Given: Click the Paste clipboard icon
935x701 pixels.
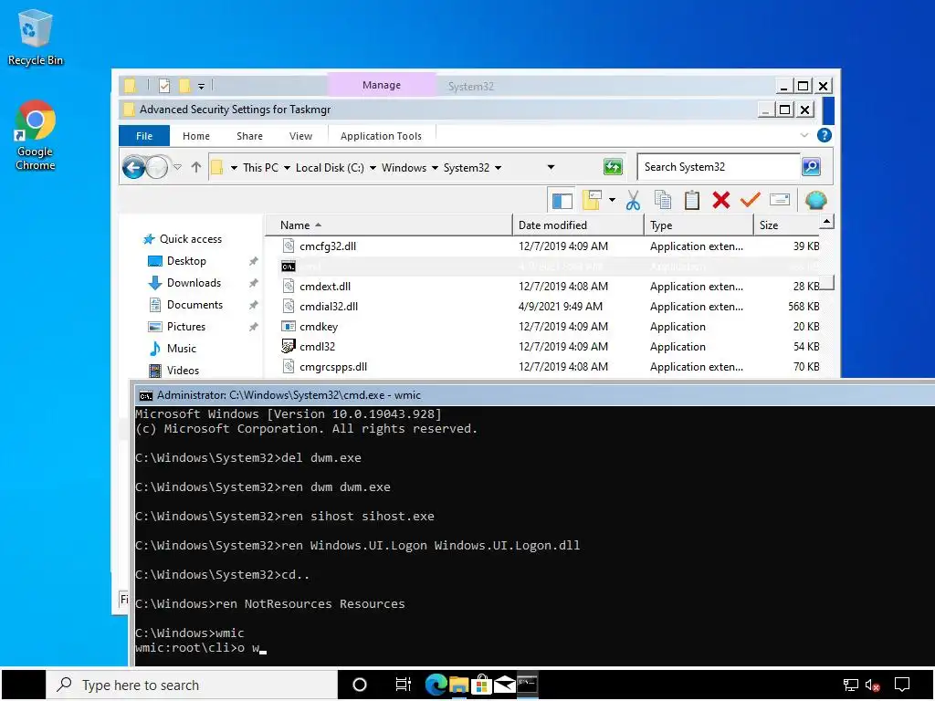Looking at the screenshot, I should tap(692, 200).
